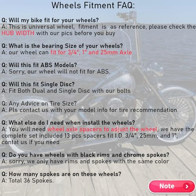Select question about what else needed to install
Image resolution: width=196 pixels, height=196 pixels.
68,122
